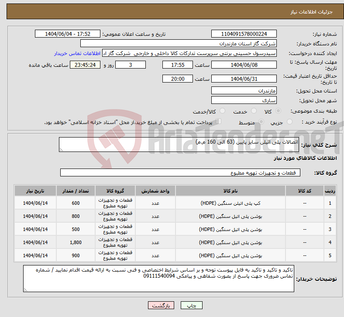This screenshot has width=344, height=317.
Task: Select row 1 item کپ پلی اتیلن سنگین (HDPE)
Action: pos(230,203)
